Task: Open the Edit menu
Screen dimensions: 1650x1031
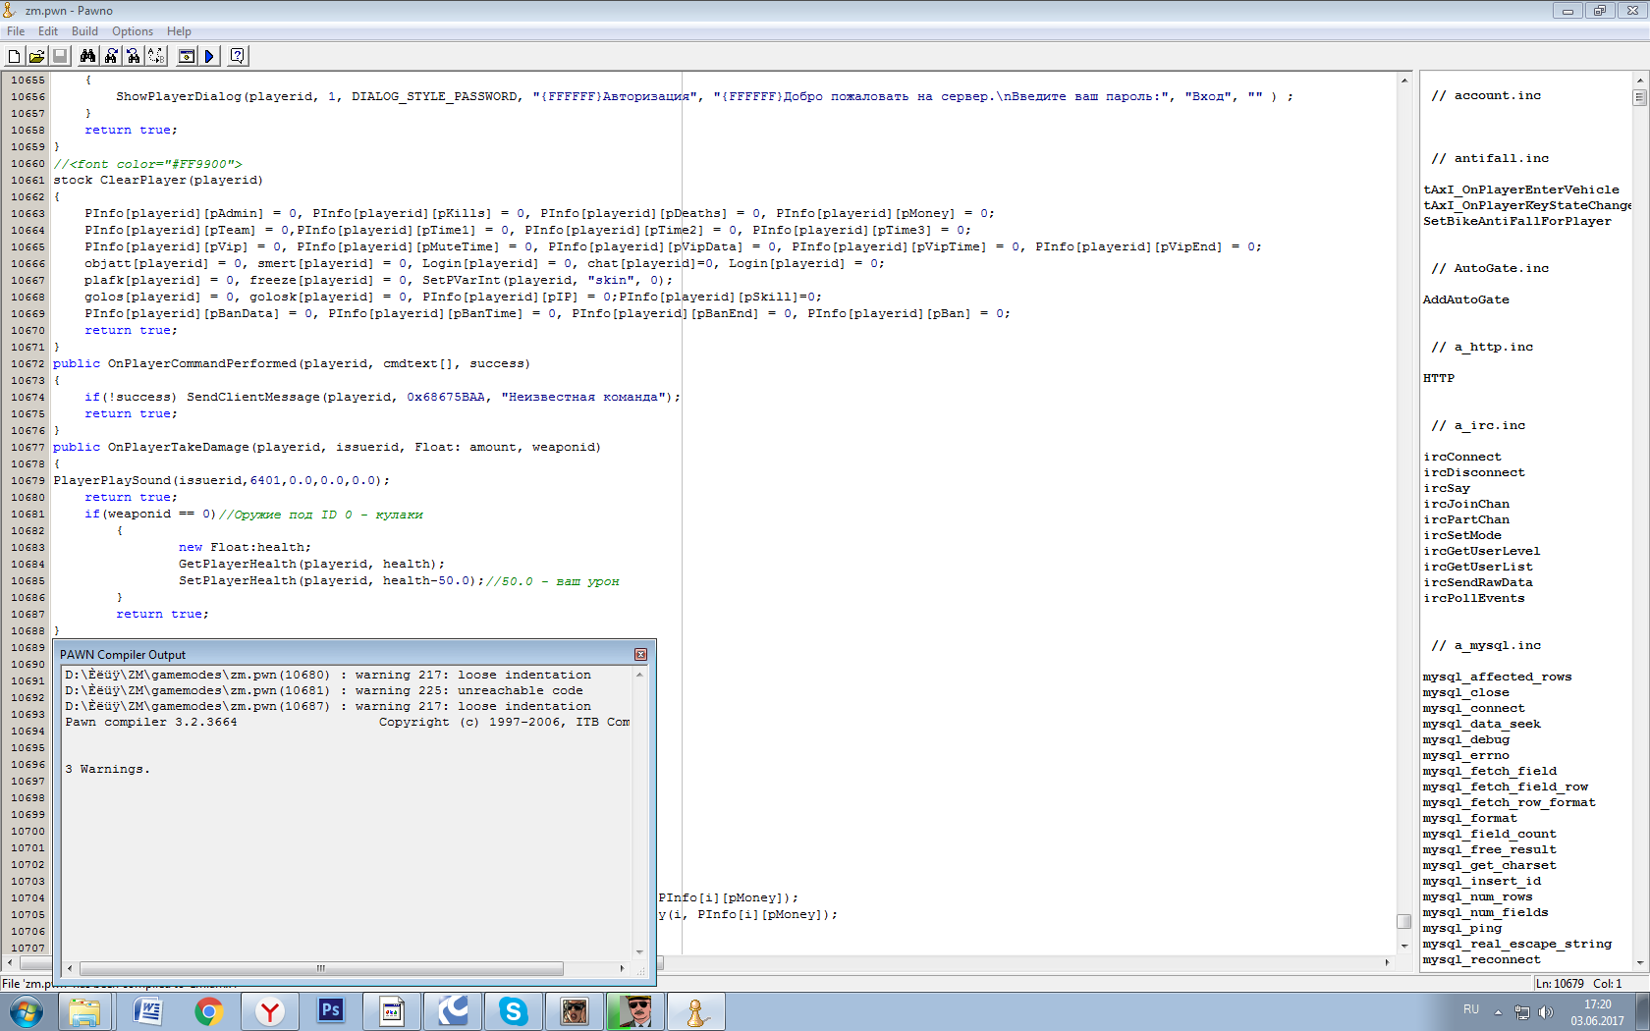Action: click(x=48, y=31)
